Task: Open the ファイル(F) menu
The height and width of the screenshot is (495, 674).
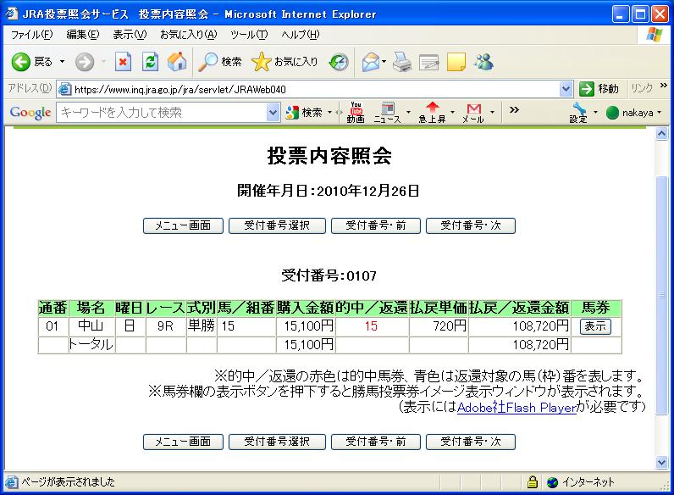Action: tap(32, 35)
